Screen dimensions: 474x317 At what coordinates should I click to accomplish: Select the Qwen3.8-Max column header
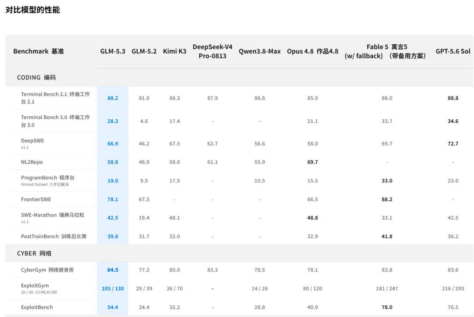point(259,51)
